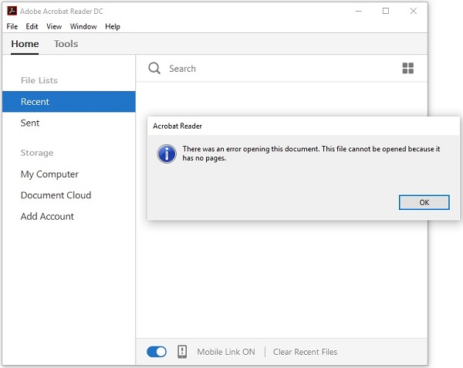
Task: Click Clear Recent Files link
Action: pos(305,352)
